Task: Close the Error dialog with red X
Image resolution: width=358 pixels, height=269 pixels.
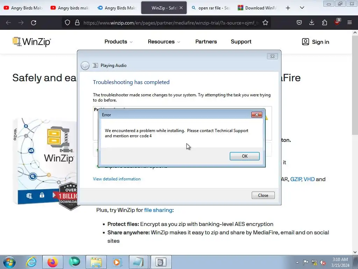Action: 257,115
